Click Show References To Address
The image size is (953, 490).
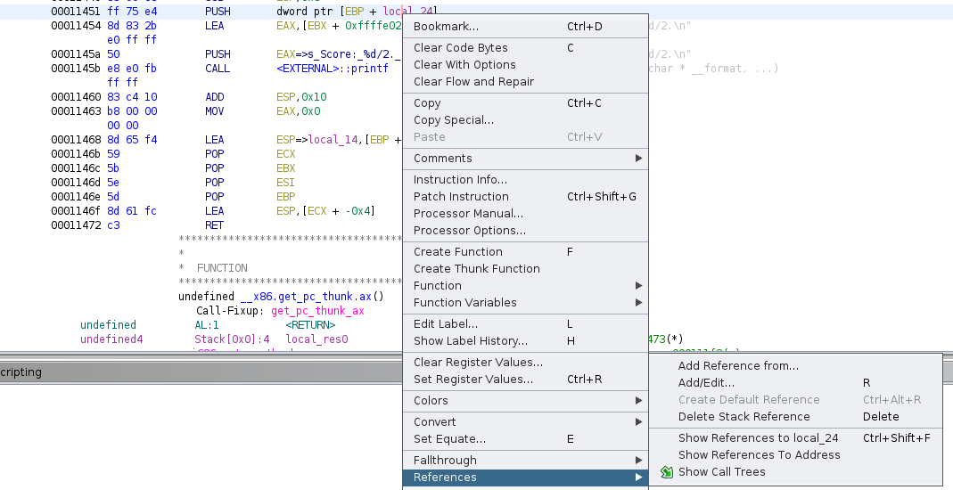point(759,455)
